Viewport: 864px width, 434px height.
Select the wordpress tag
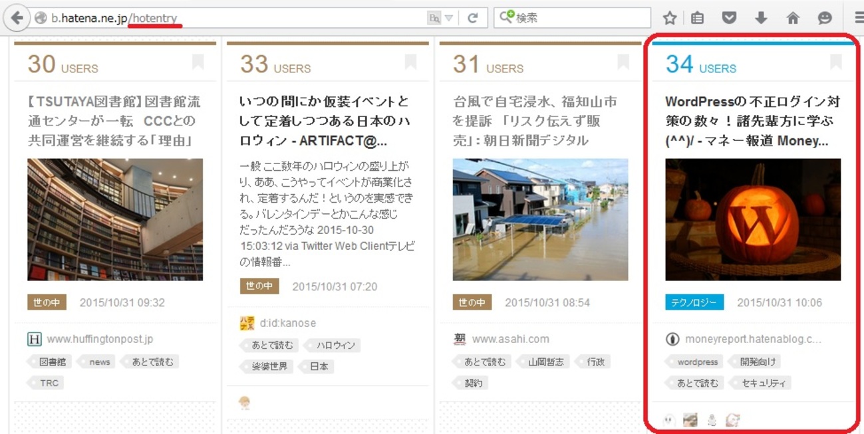click(x=694, y=362)
